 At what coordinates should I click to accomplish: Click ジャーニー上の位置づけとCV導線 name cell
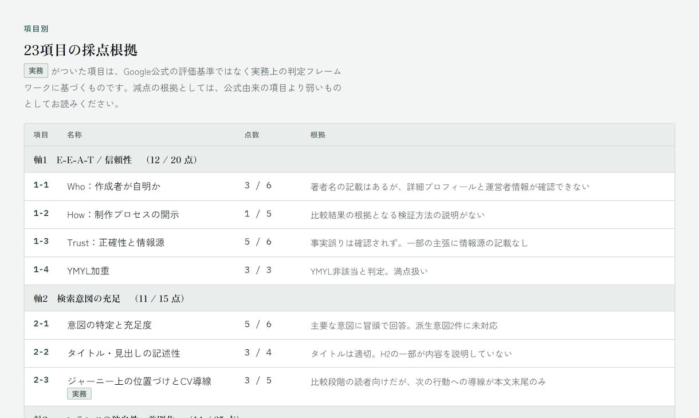(139, 381)
